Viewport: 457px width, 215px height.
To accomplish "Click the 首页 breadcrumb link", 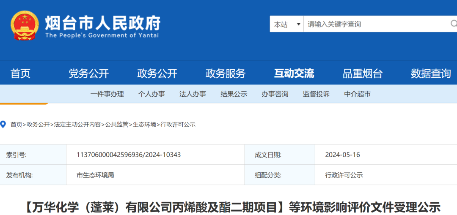I will click(x=17, y=125).
